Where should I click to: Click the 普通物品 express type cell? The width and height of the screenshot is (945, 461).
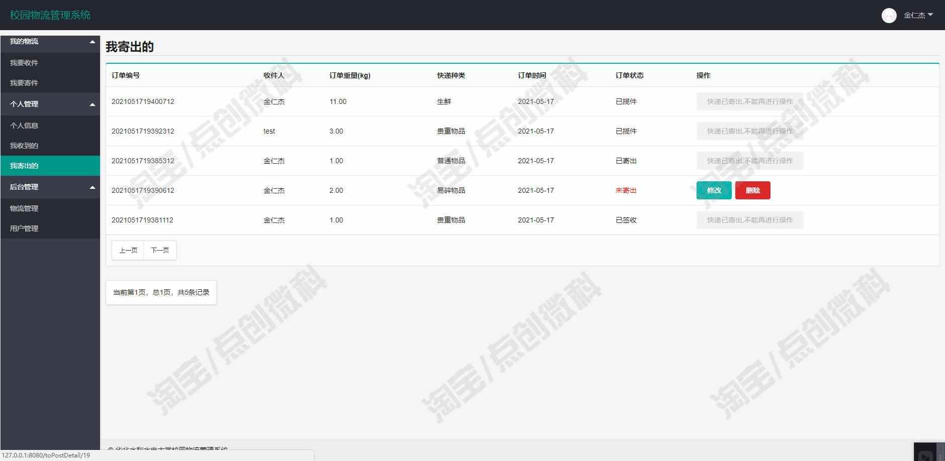click(451, 161)
